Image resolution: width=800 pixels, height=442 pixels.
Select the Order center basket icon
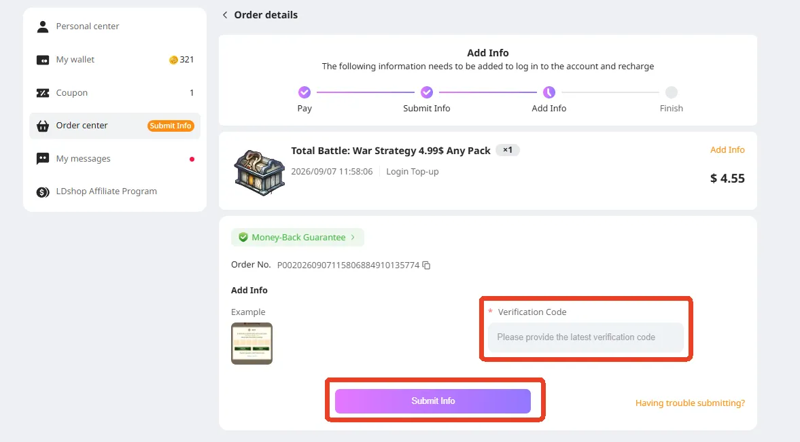(x=43, y=126)
